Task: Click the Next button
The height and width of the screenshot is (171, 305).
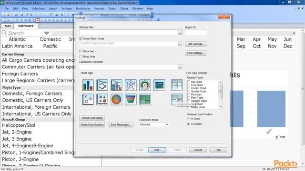Action: coord(157,150)
